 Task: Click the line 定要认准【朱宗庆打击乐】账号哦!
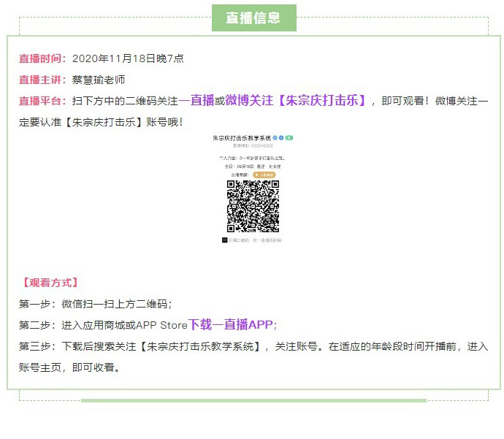101,122
